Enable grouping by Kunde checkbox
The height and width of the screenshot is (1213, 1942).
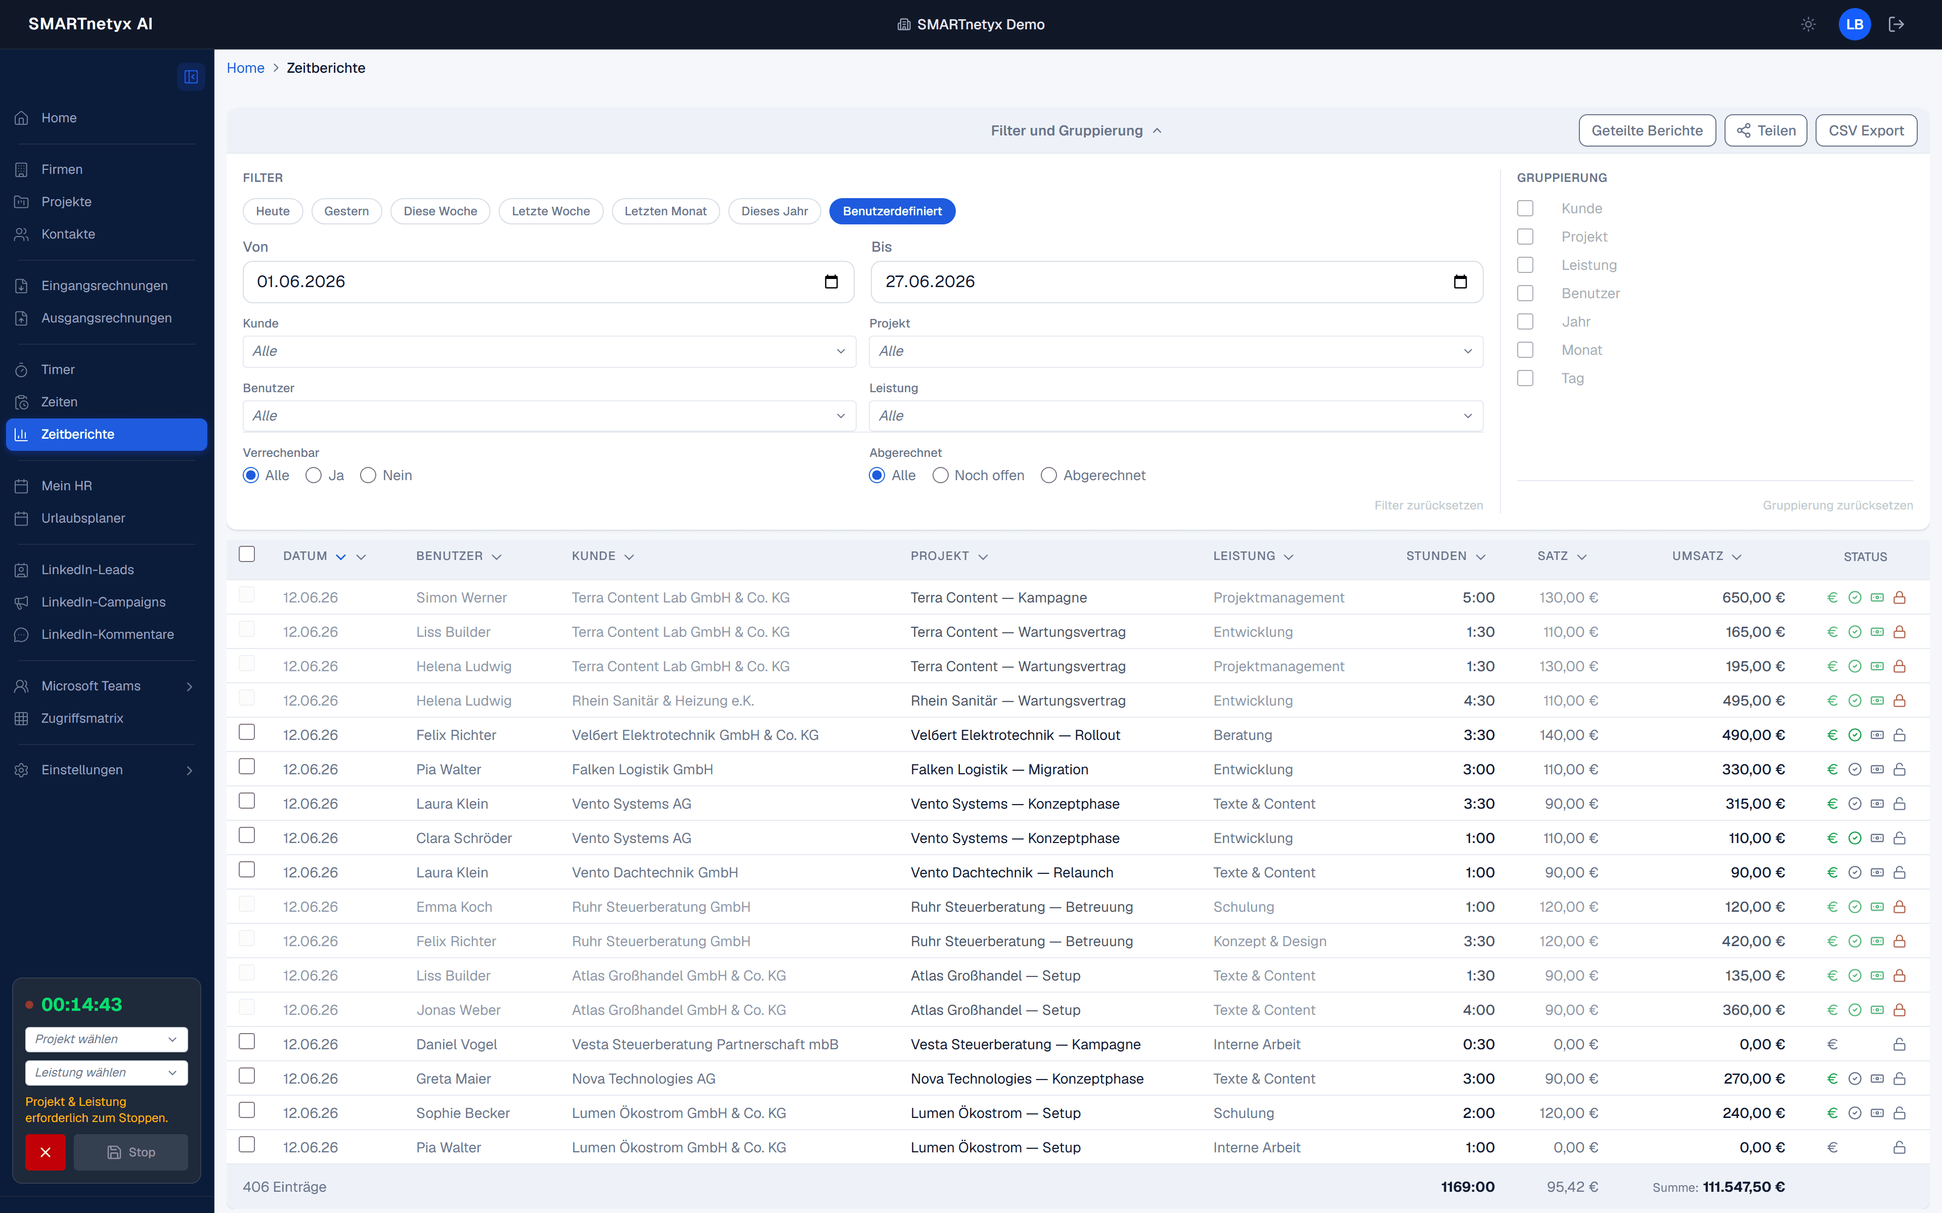point(1525,209)
